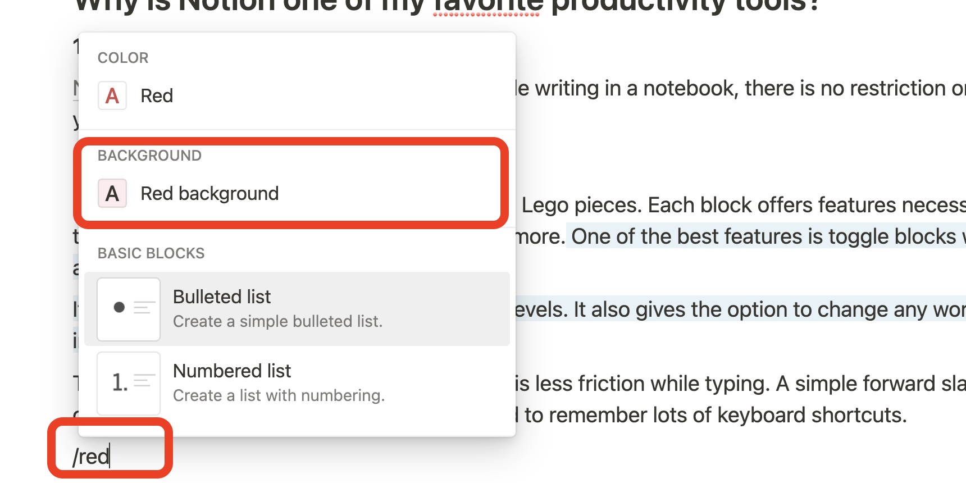Click the BACKGROUND section header
The height and width of the screenshot is (483, 966).
(149, 156)
